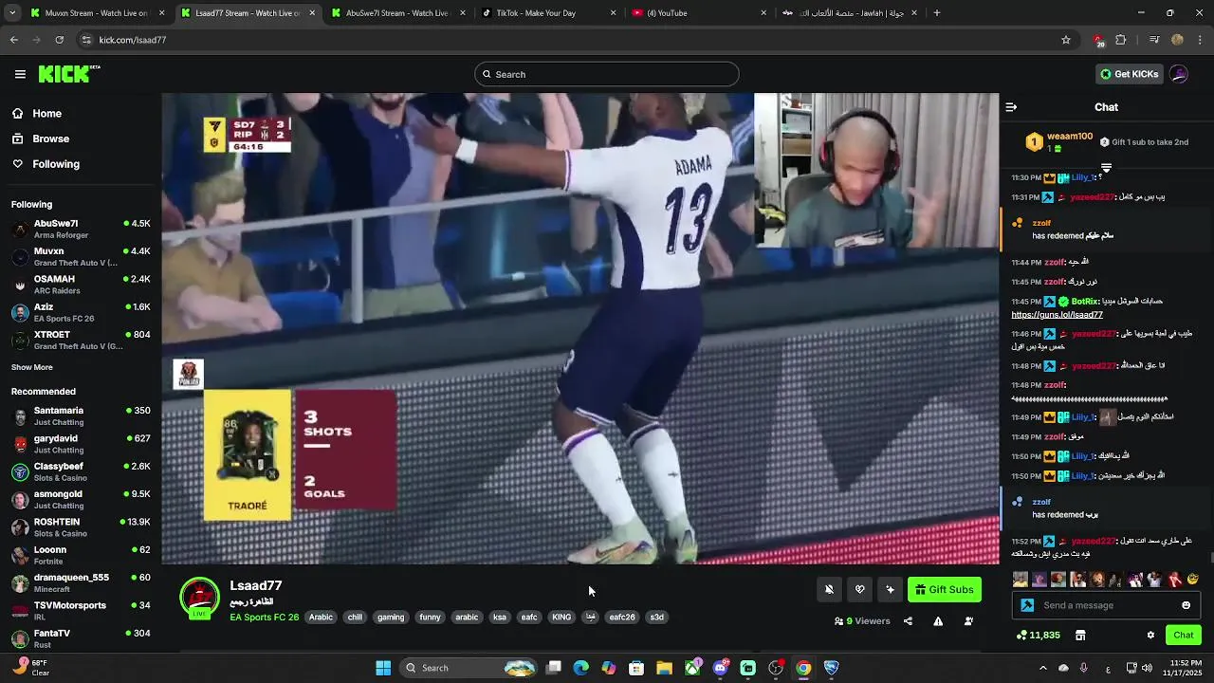Viewport: 1214px width, 683px height.
Task: Open Windows Start menu
Action: point(383,668)
